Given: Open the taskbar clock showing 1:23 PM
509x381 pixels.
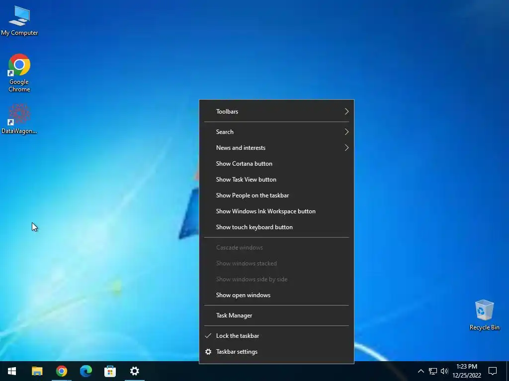Looking at the screenshot, I should pyautogui.click(x=467, y=371).
